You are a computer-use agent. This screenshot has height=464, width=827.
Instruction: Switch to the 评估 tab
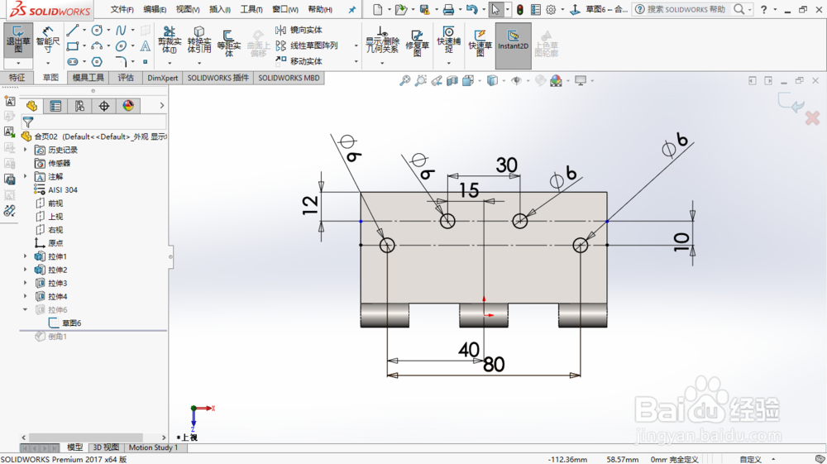pyautogui.click(x=126, y=78)
